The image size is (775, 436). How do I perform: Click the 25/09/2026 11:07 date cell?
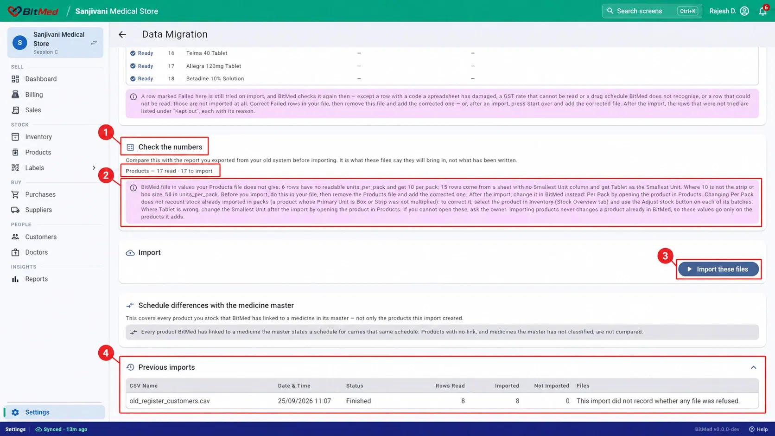304,401
